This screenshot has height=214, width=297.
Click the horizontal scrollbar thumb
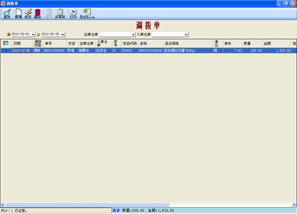coord(87,205)
